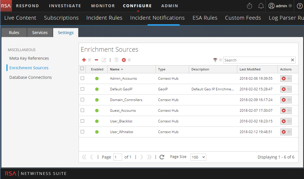The image size is (304, 179).
Task: Click the red gear icon in the toolbar
Action: point(124,60)
